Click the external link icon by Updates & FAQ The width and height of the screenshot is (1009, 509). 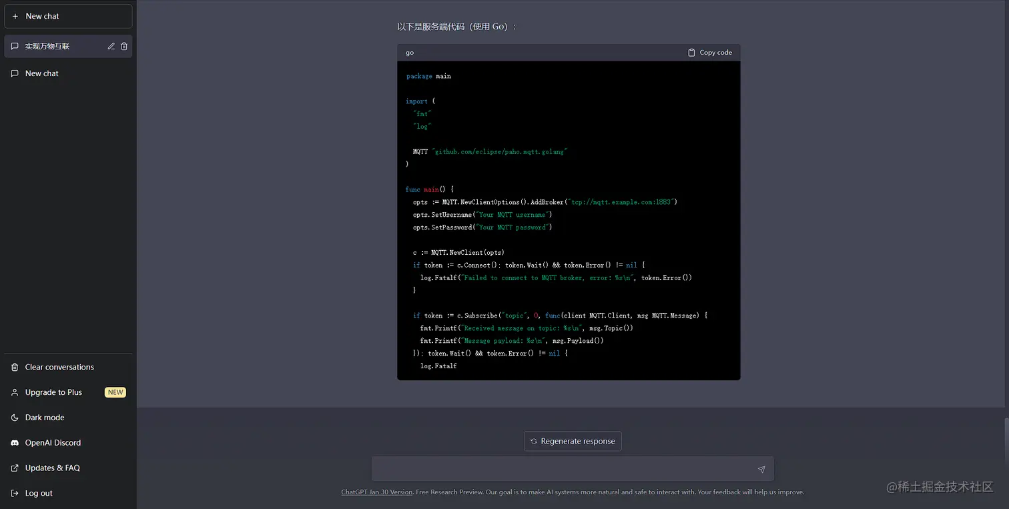(15, 468)
